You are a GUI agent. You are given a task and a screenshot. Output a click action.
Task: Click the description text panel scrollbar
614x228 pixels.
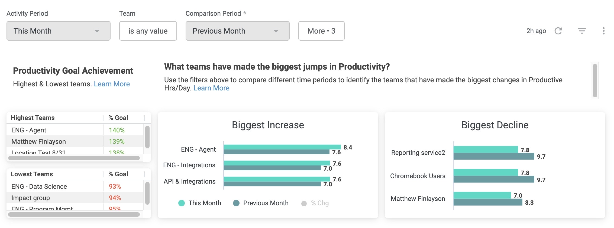point(595,80)
